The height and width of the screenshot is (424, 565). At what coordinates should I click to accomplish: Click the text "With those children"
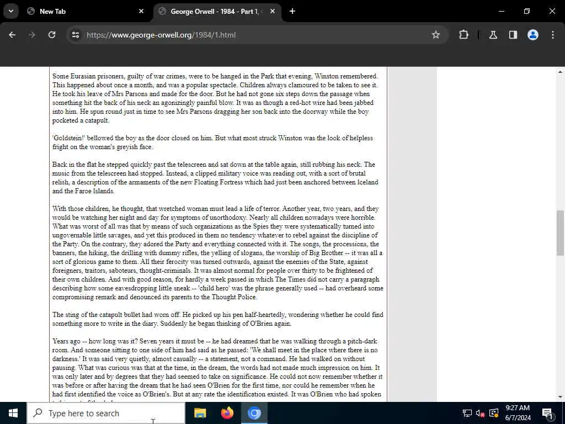(81, 209)
